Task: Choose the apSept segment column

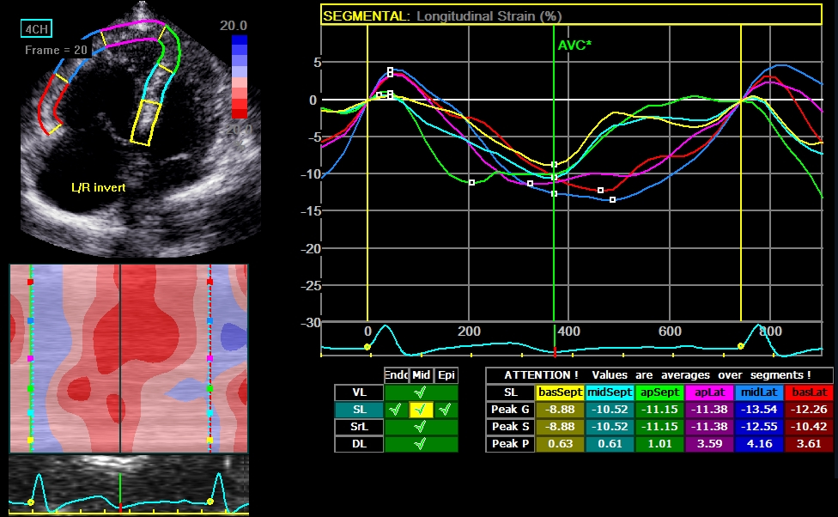Action: tap(659, 392)
